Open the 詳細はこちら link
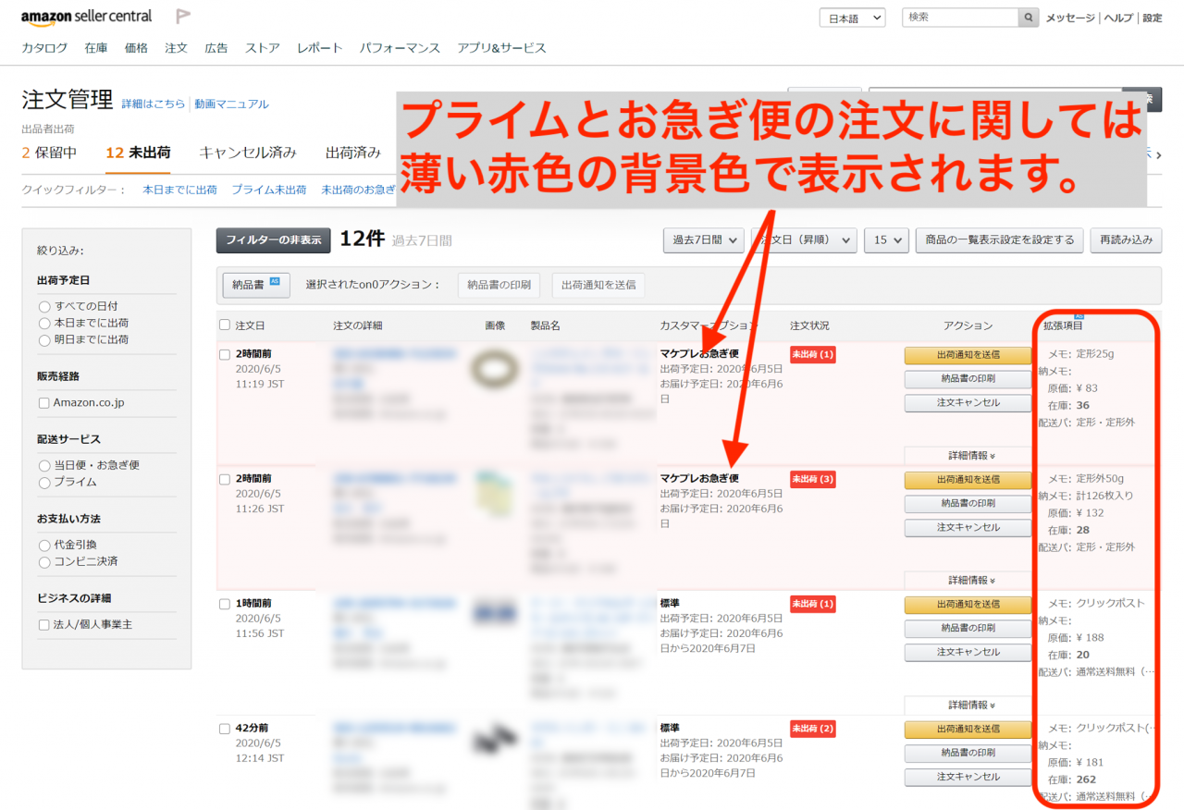1184x810 pixels. click(154, 104)
